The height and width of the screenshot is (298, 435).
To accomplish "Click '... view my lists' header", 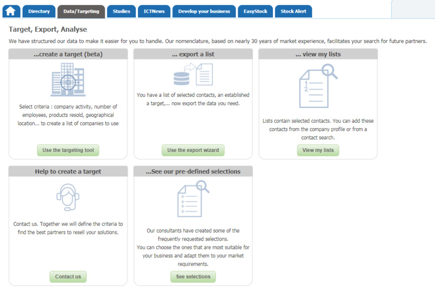I will click(318, 54).
